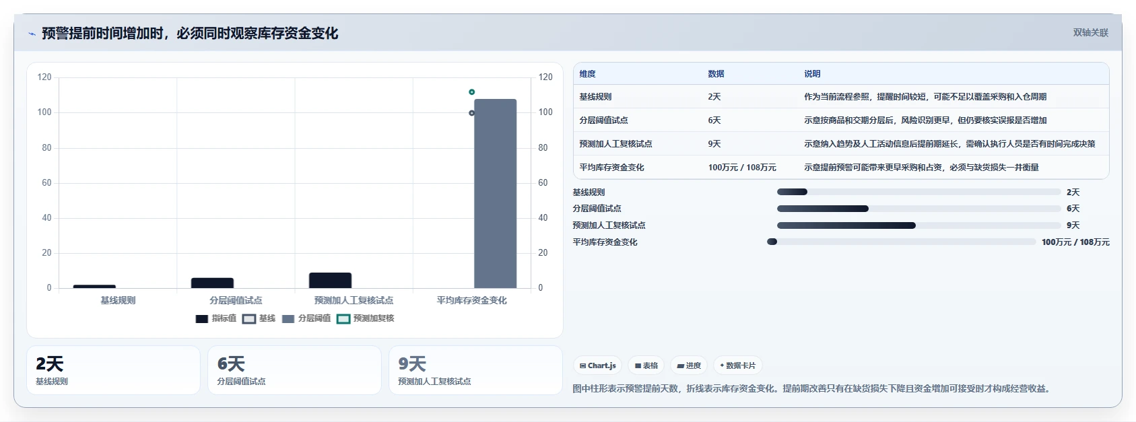Toggle the 预测加复核 legend swatch
1136x422 pixels.
point(343,319)
